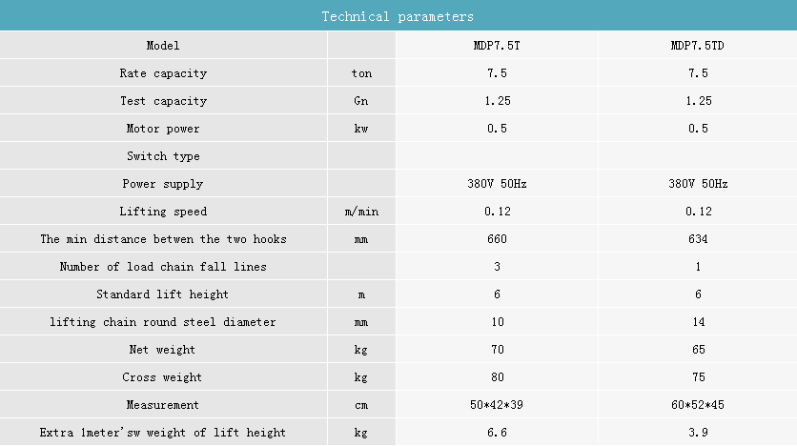Select lifting chain round steel diameter label
797x446 pixels.
(x=163, y=322)
